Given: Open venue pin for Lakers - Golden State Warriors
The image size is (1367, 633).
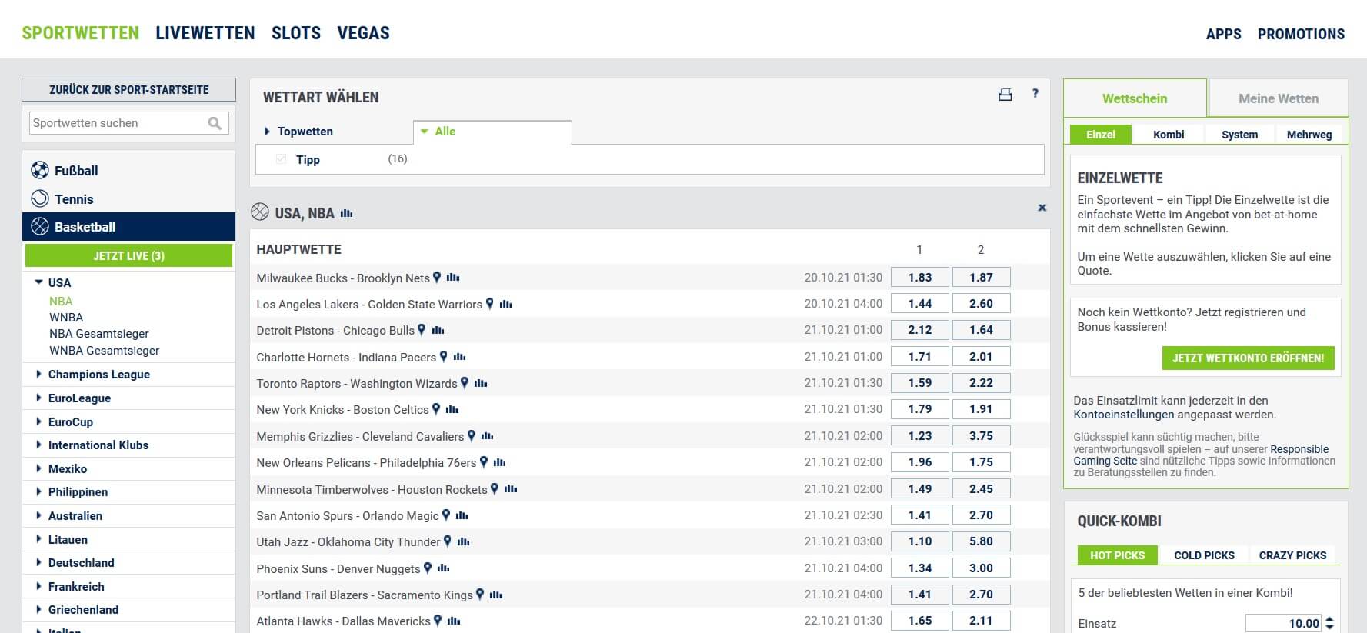Looking at the screenshot, I should [x=489, y=303].
